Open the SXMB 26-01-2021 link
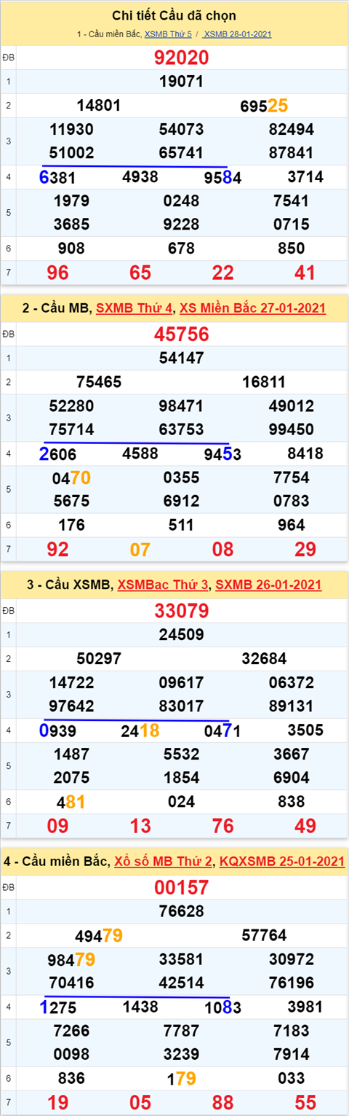 pyautogui.click(x=268, y=585)
